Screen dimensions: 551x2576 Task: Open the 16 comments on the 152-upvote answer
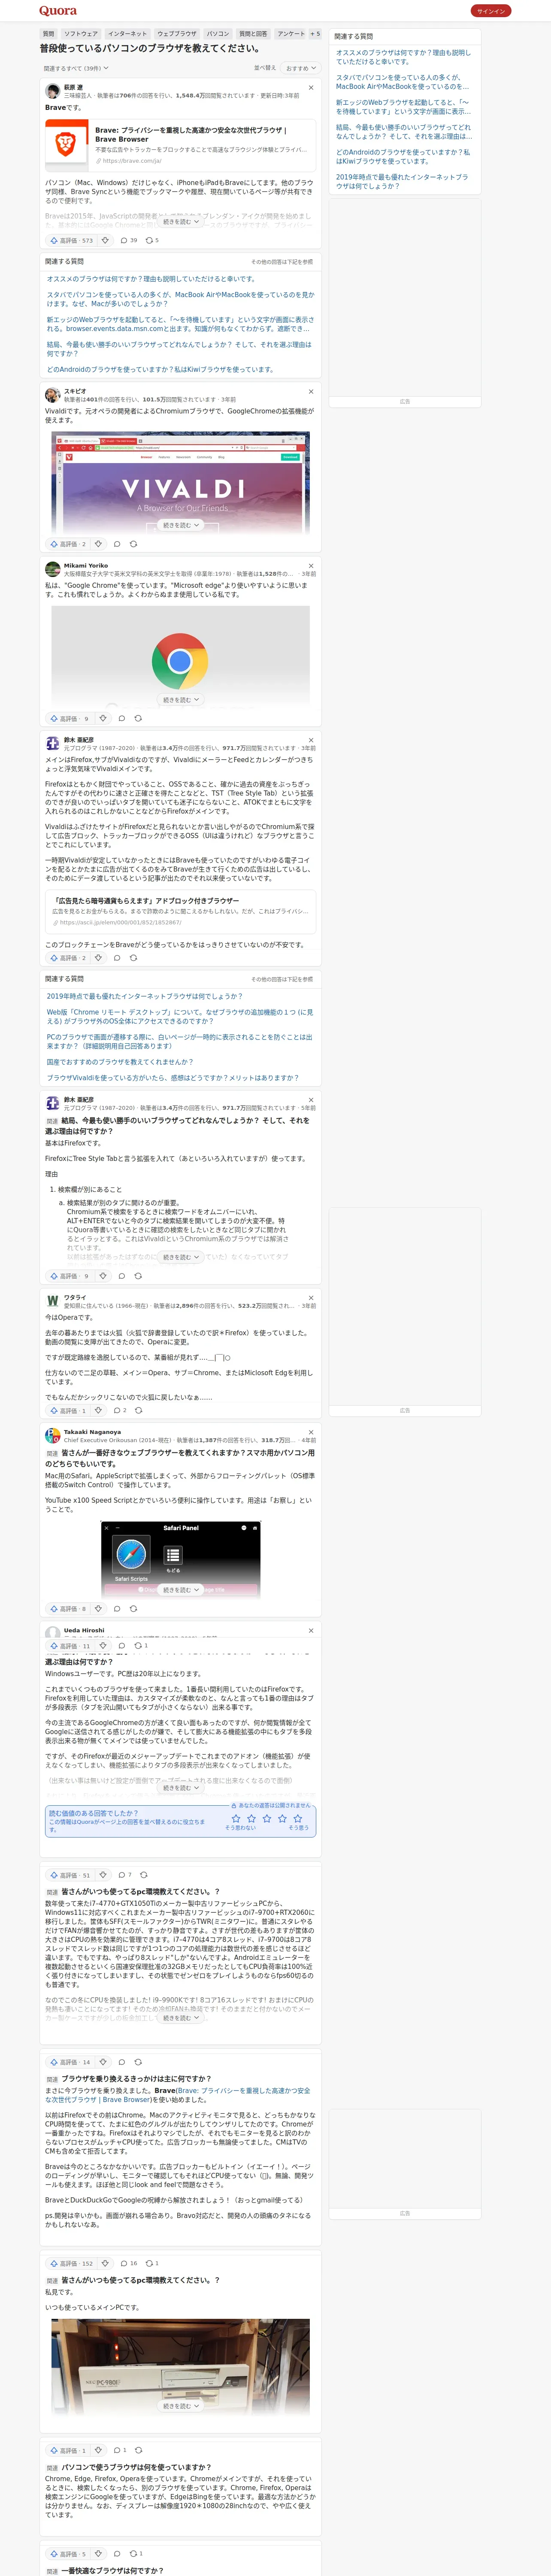[x=129, y=2263]
